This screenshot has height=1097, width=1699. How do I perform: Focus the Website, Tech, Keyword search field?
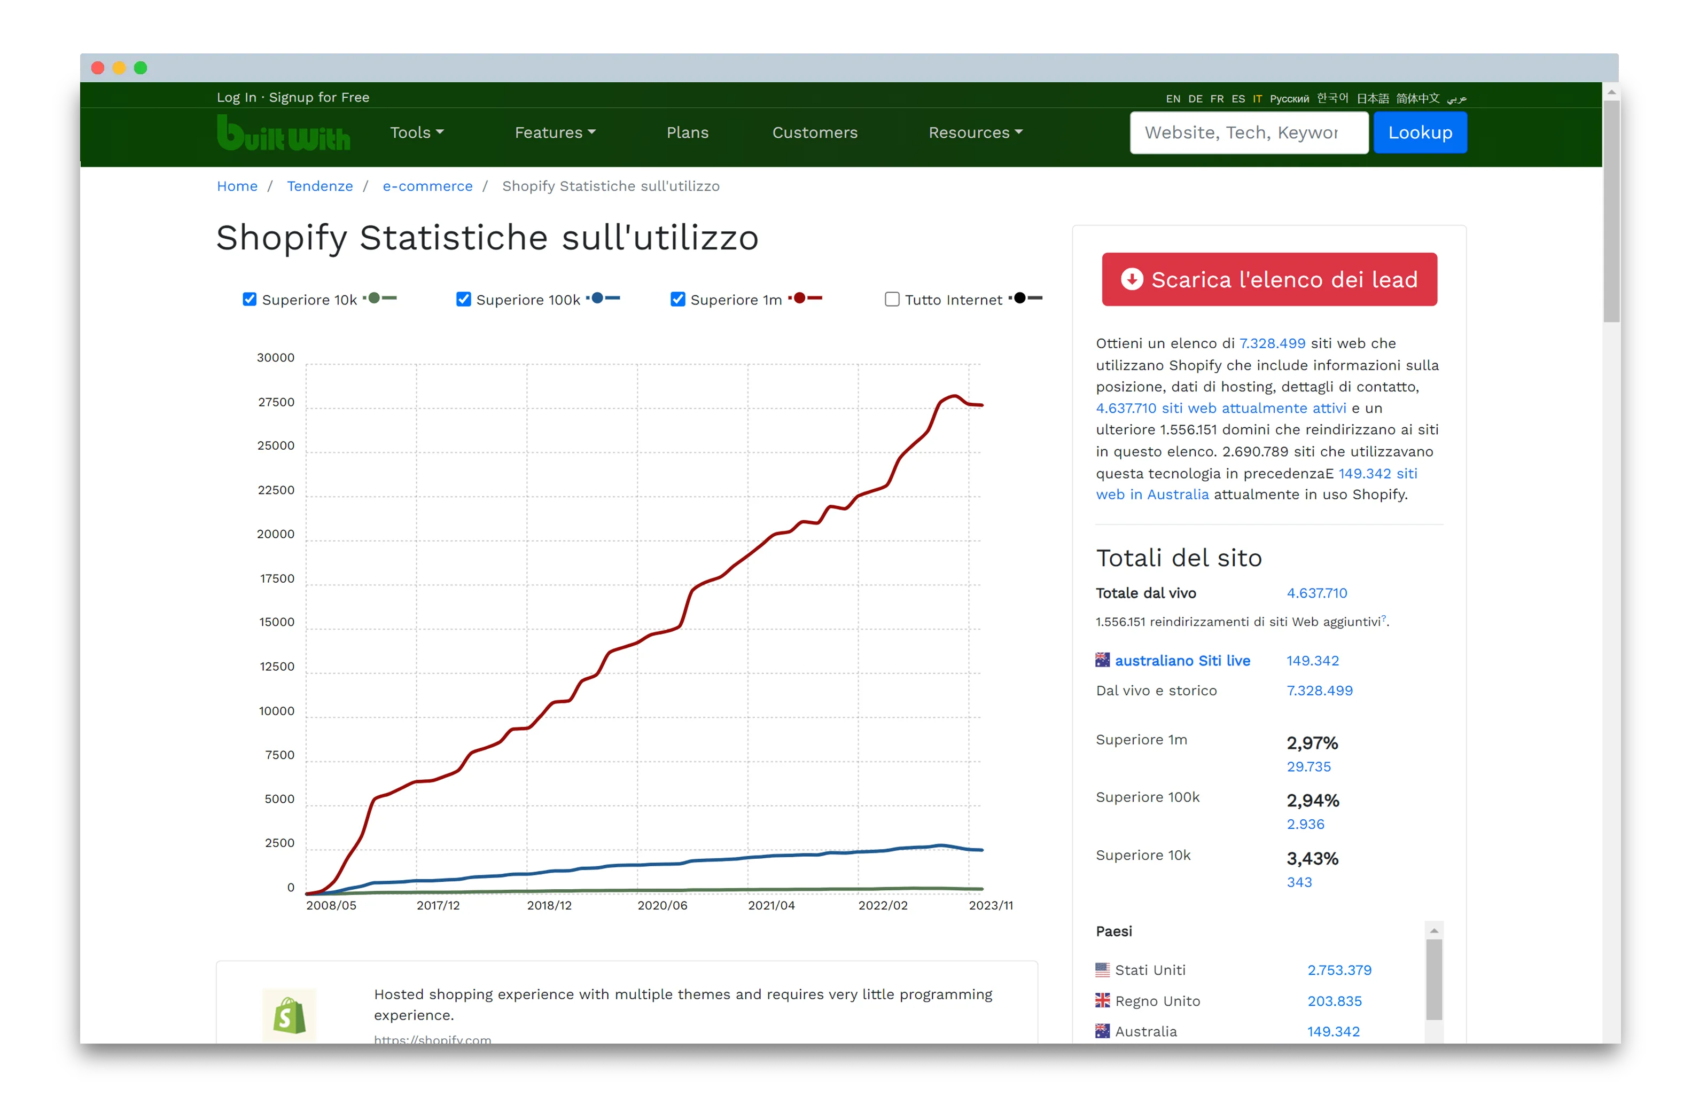tap(1248, 132)
